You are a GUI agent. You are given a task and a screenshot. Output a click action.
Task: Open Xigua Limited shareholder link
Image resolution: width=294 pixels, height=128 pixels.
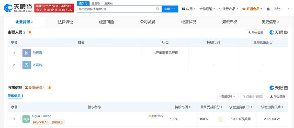click(x=41, y=116)
